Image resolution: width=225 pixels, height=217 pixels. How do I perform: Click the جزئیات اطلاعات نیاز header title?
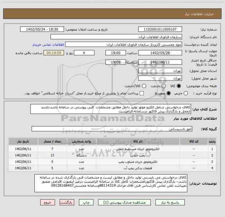coord(199,14)
